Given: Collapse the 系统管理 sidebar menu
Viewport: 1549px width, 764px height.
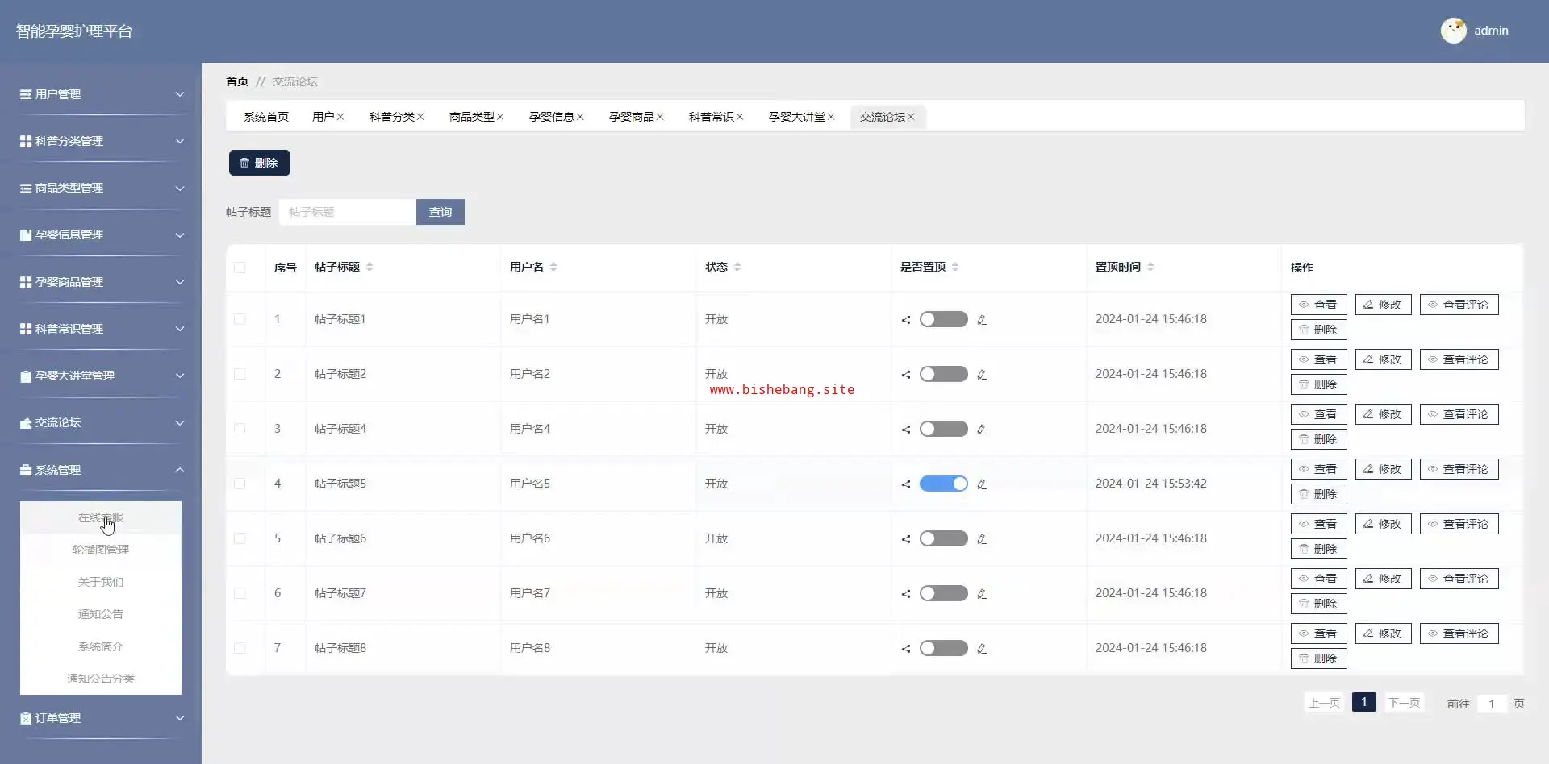Looking at the screenshot, I should tap(102, 470).
